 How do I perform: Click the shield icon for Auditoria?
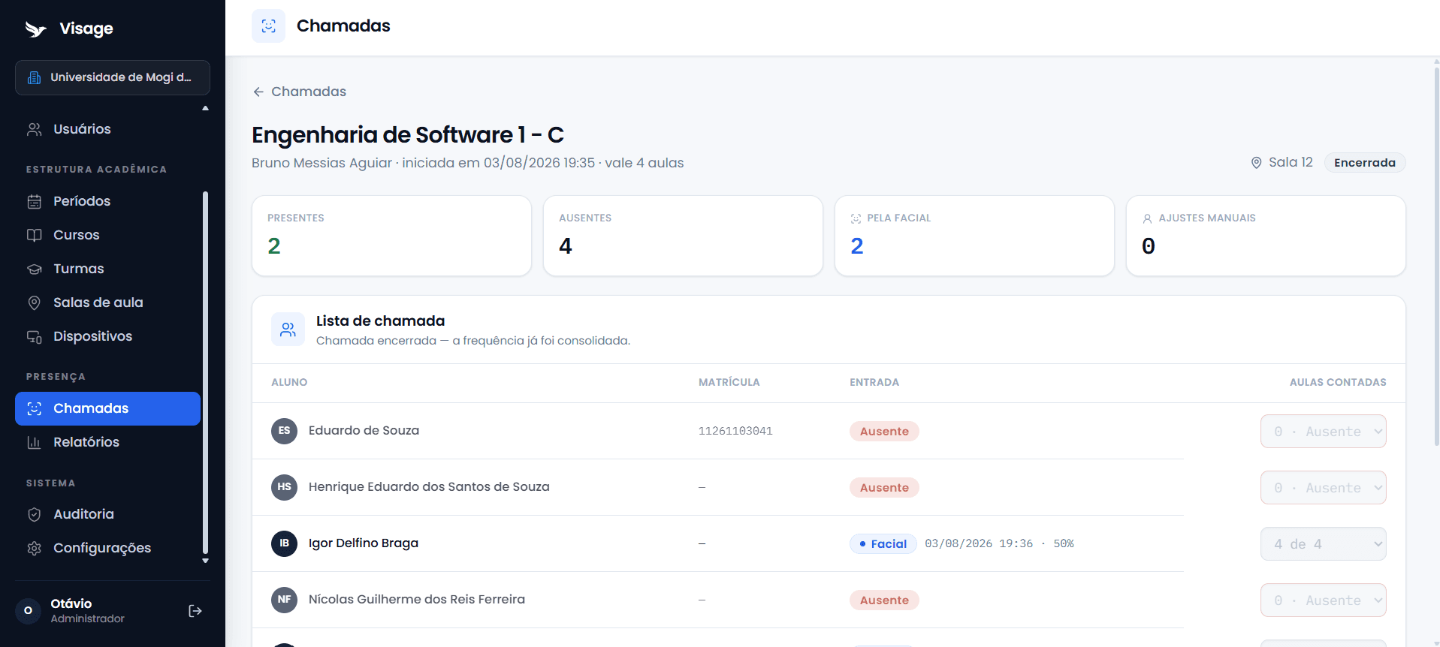click(x=35, y=514)
